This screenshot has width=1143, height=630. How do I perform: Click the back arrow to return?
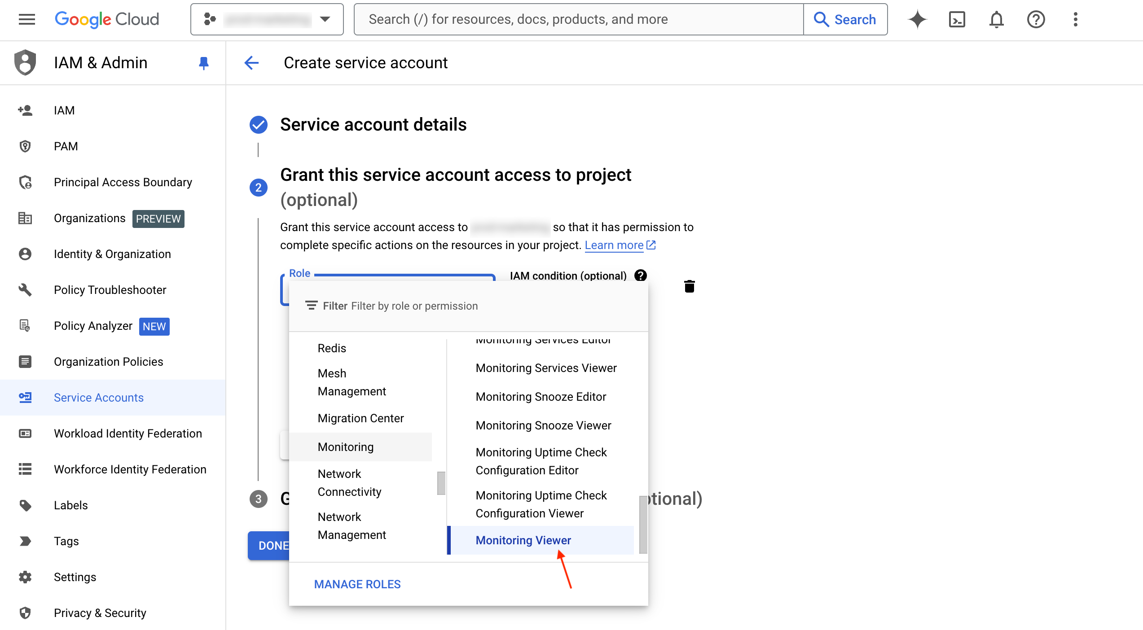coord(251,63)
